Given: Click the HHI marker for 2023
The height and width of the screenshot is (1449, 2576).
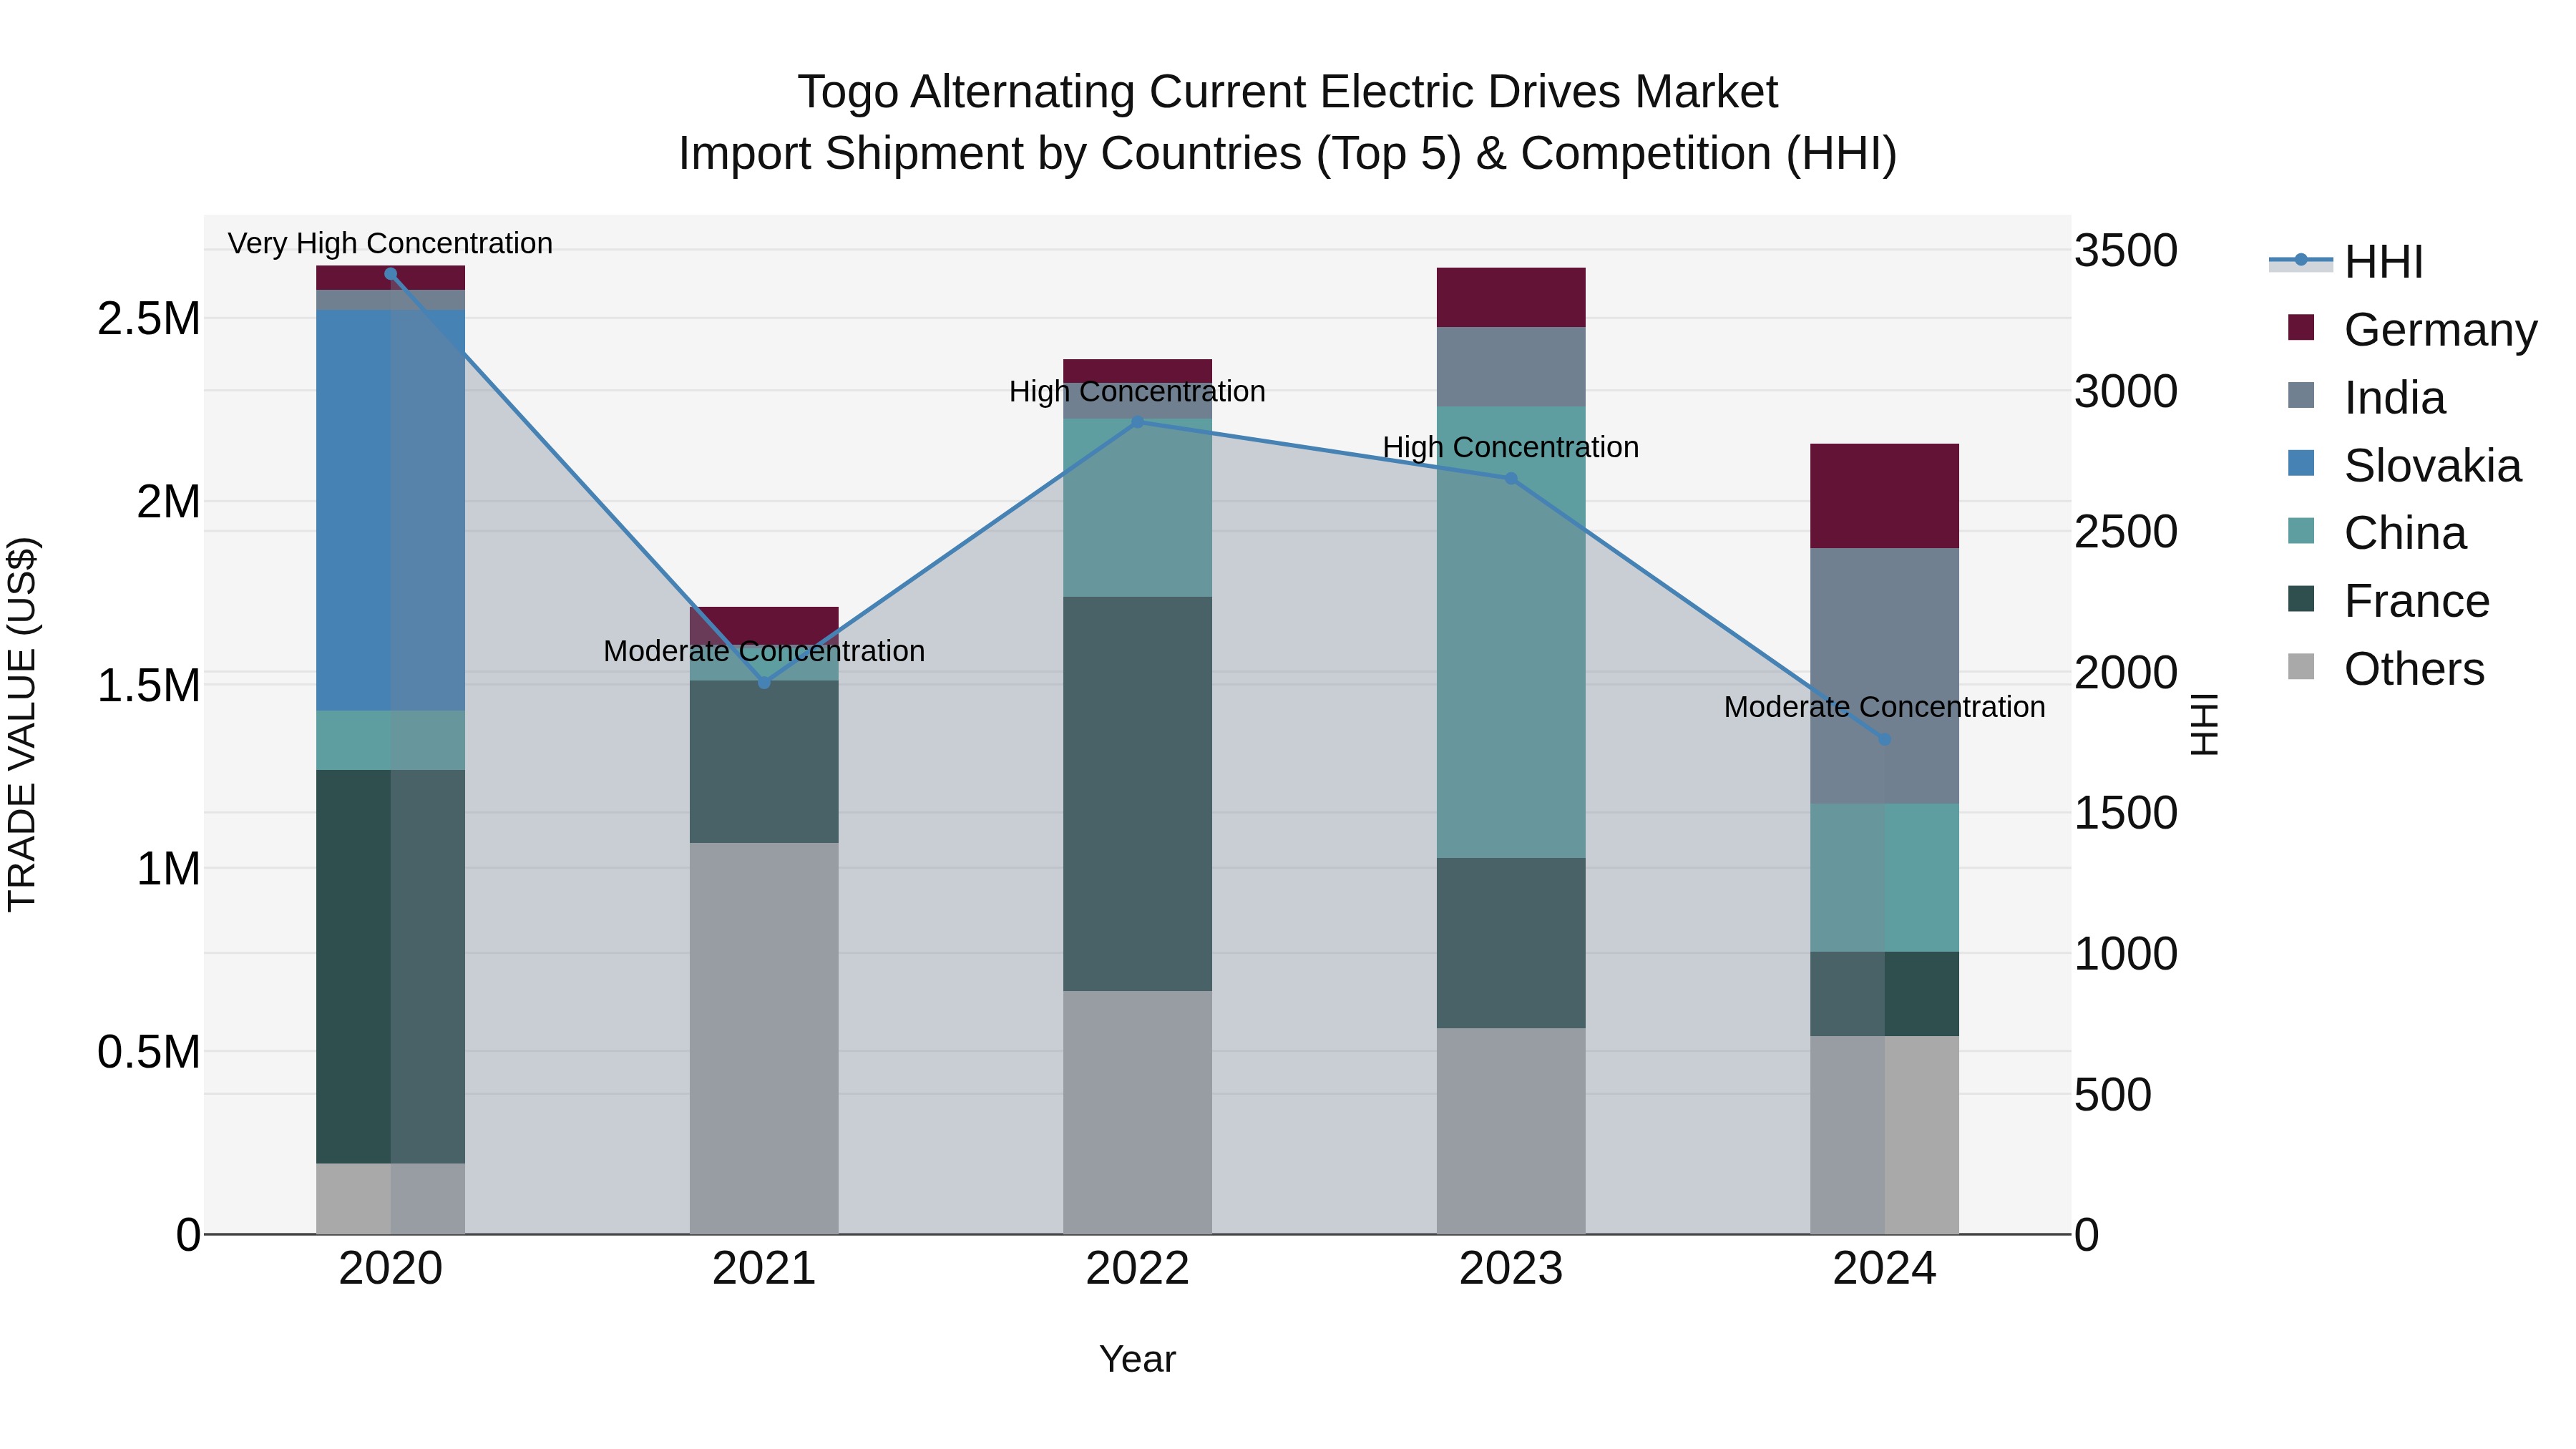Looking at the screenshot, I should coord(1511,479).
